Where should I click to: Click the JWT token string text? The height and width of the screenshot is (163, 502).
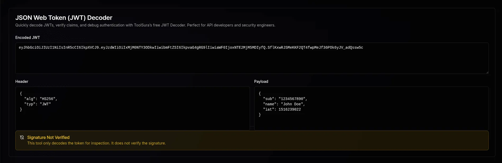click(x=190, y=48)
